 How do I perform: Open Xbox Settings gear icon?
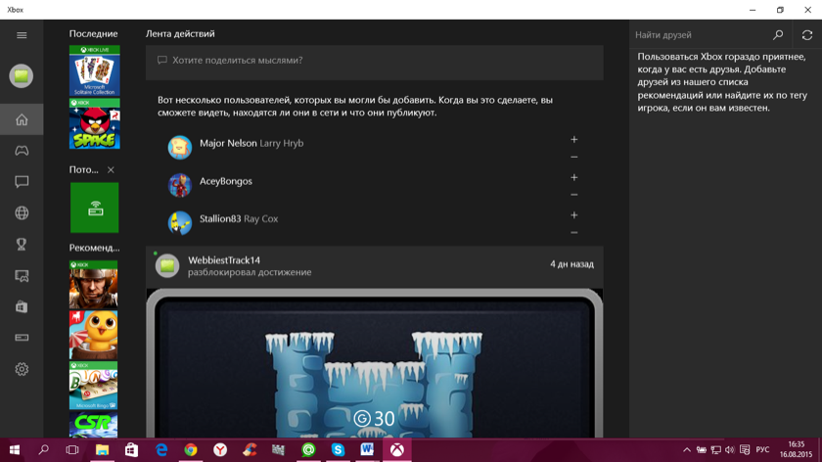pyautogui.click(x=22, y=369)
